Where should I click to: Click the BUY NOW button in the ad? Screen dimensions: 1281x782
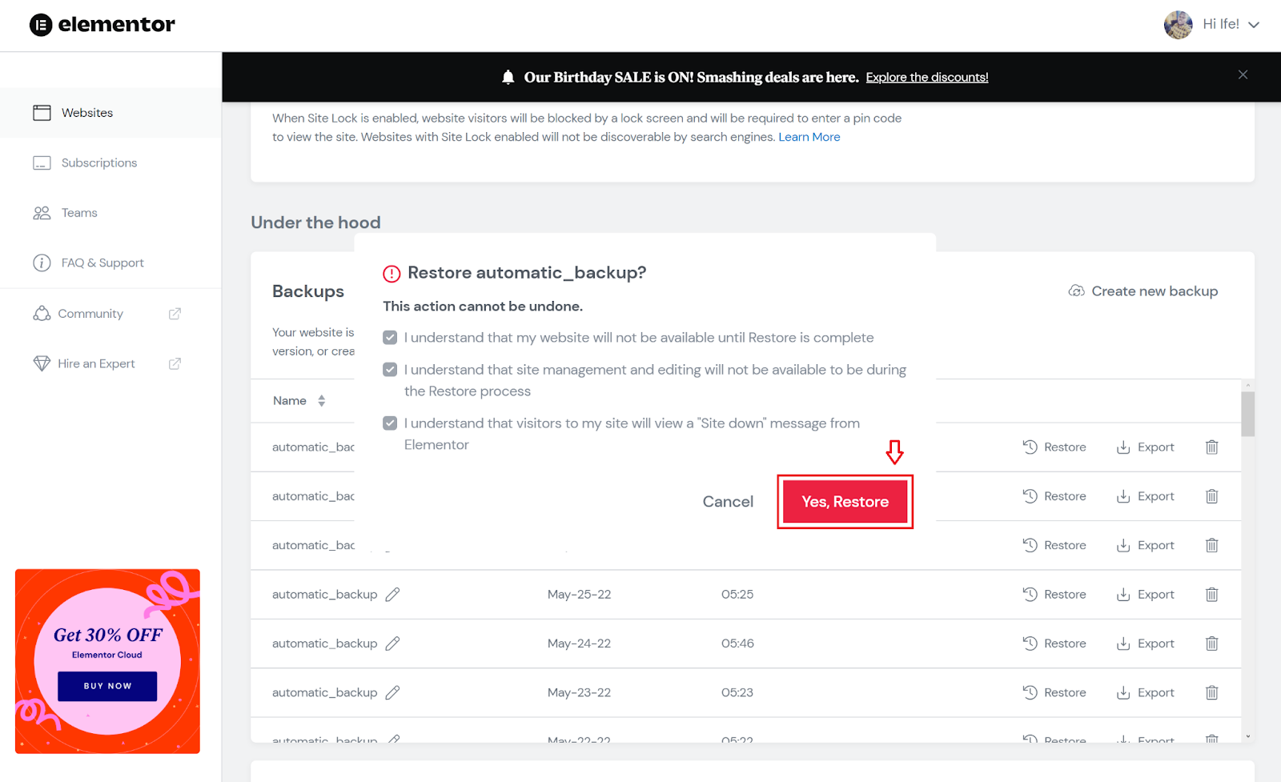tap(107, 686)
